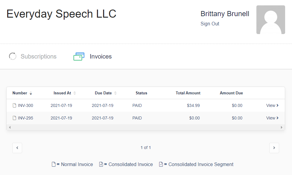The image size is (292, 175).
Task: Click the Normal Invoice legend icon
Action: pyautogui.click(x=54, y=165)
